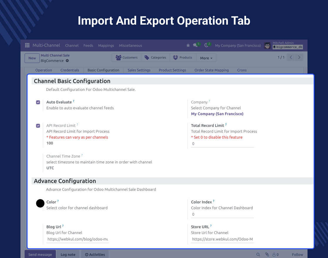328x258 pixels.
Task: Open the activities clock icon
Action: (206, 45)
